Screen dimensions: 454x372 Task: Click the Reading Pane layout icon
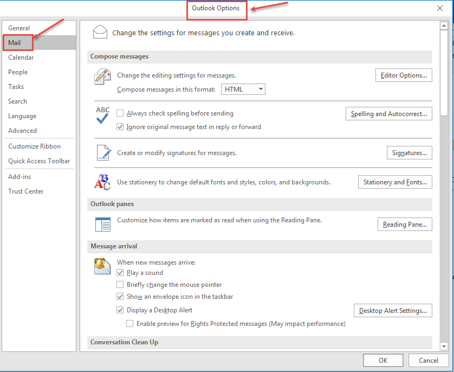103,225
